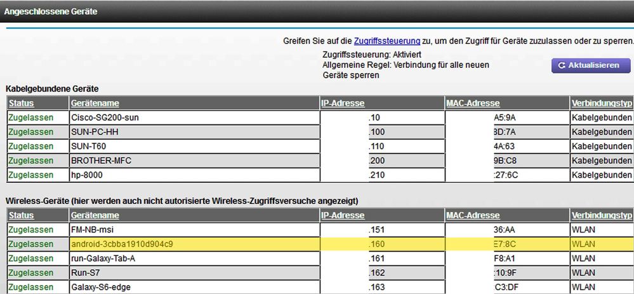Screen dimensions: 634x294
Task: Click IP address ending .163
Action: pyautogui.click(x=376, y=287)
